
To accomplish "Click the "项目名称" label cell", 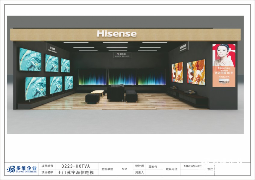I will (x=47, y=172).
